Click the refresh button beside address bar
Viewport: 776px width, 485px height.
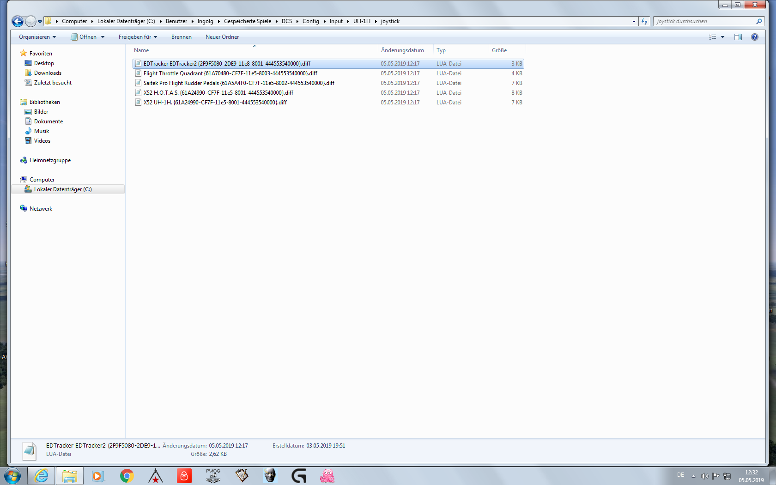pyautogui.click(x=644, y=21)
